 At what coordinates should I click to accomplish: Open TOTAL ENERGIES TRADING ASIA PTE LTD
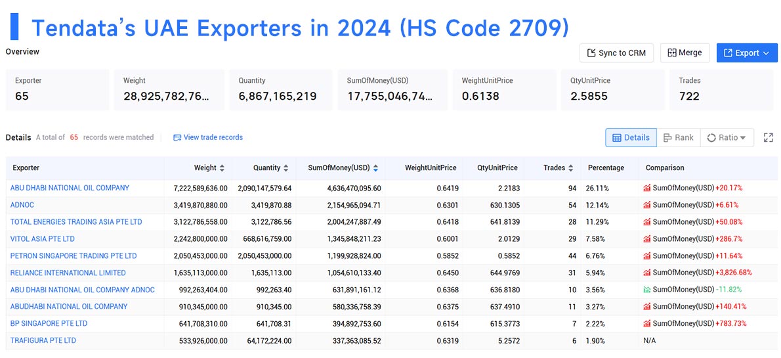point(76,222)
